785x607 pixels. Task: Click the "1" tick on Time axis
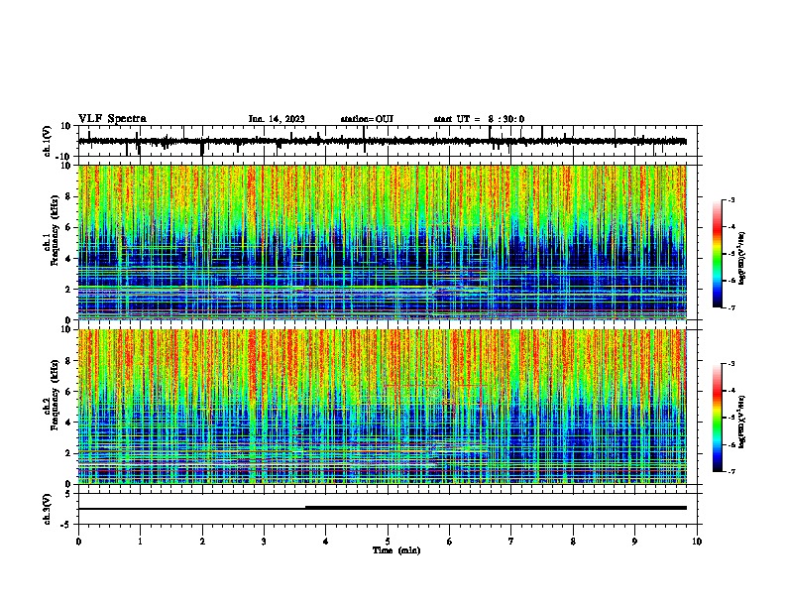click(140, 542)
